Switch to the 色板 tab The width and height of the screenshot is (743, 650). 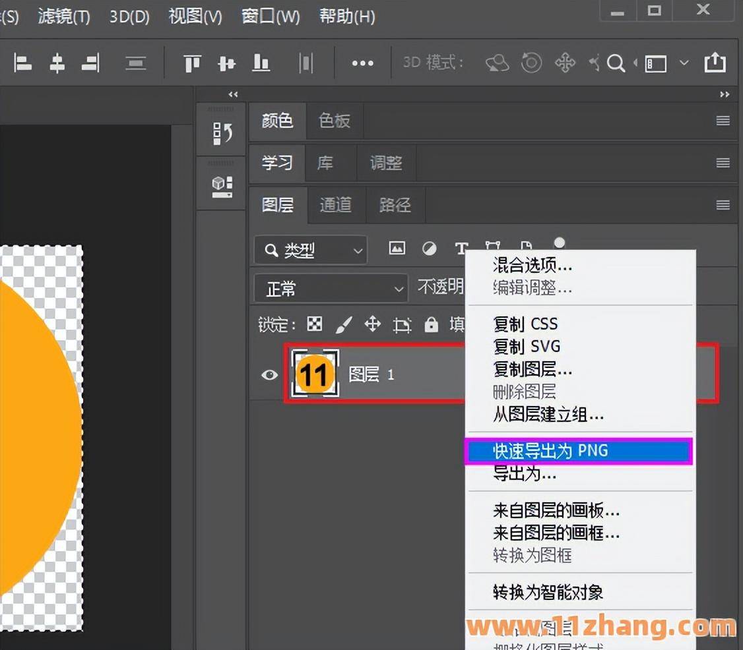tap(335, 121)
